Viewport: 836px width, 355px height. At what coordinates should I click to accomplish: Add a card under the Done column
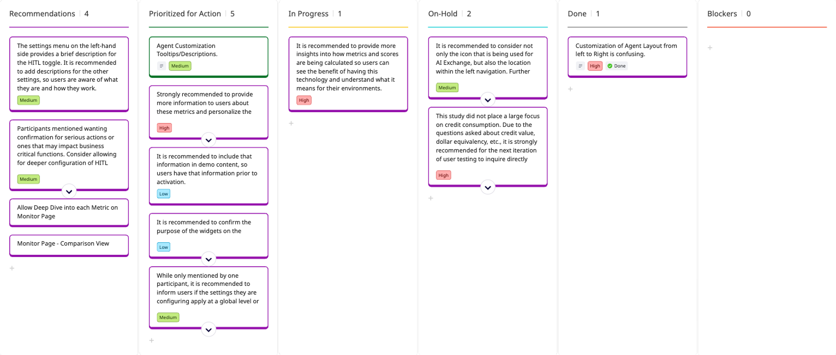click(571, 89)
